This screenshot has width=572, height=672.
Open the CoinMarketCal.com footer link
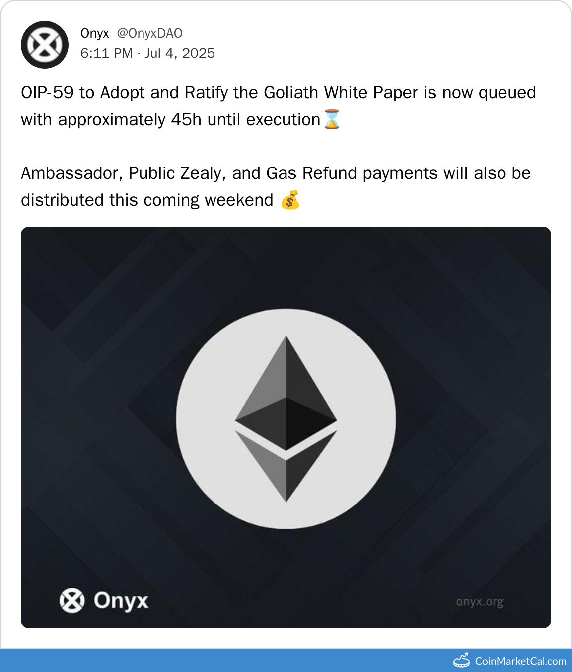click(x=520, y=661)
